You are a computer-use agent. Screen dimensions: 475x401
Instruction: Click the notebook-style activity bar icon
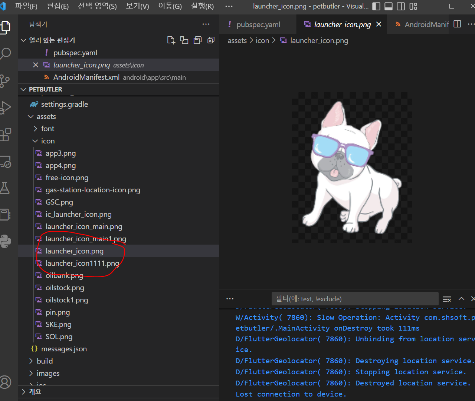[x=5, y=215]
